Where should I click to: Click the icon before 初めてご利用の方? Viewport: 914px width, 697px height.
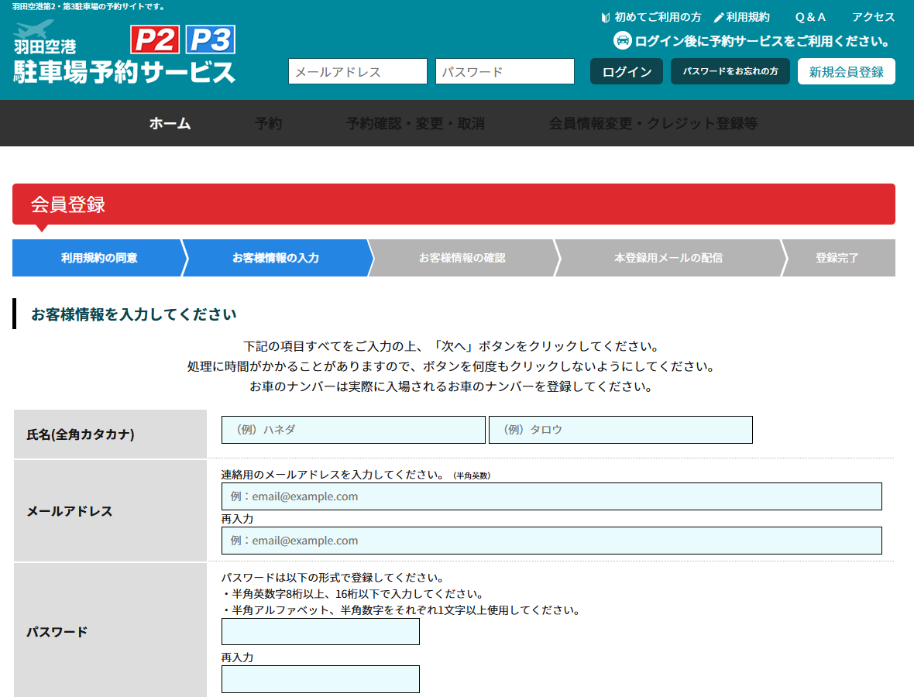[x=604, y=16]
